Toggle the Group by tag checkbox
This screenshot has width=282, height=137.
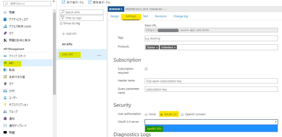[61, 23]
